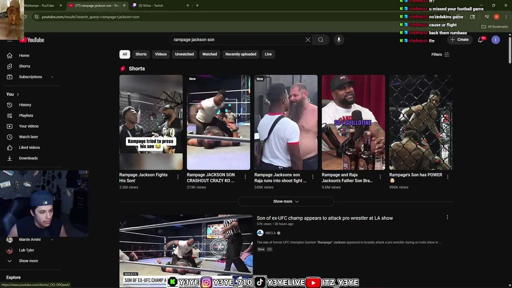Open Martin Amini subscription channel
The height and width of the screenshot is (288, 512).
click(30, 240)
